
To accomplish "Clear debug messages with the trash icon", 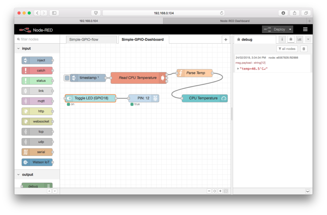I will pos(303,49).
